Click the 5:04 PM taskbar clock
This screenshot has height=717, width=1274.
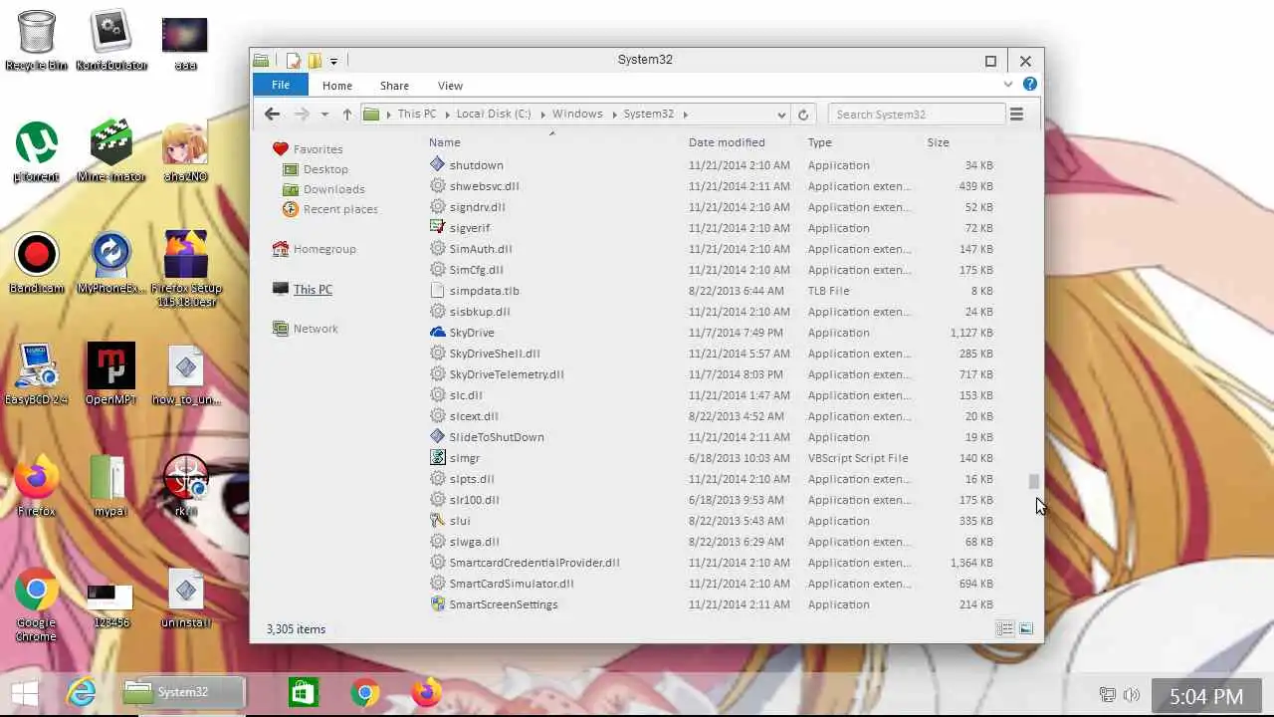(x=1206, y=696)
